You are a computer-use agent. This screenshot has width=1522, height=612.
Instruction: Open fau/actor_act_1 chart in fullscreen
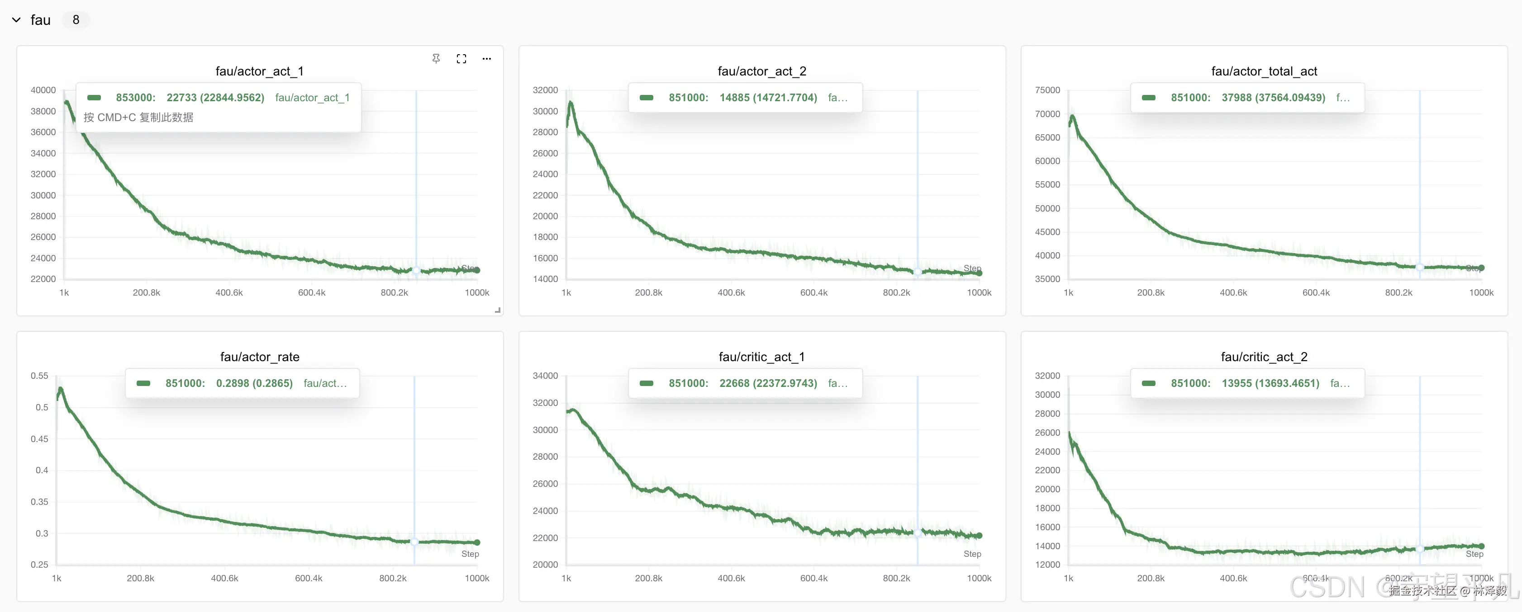coord(461,58)
